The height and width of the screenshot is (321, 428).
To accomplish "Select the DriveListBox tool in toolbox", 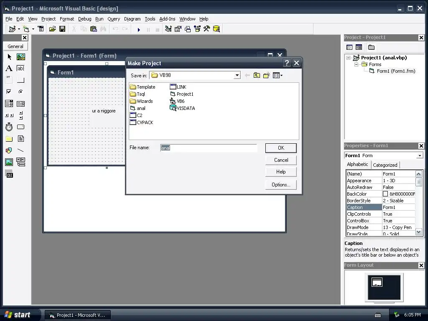I will point(21,127).
